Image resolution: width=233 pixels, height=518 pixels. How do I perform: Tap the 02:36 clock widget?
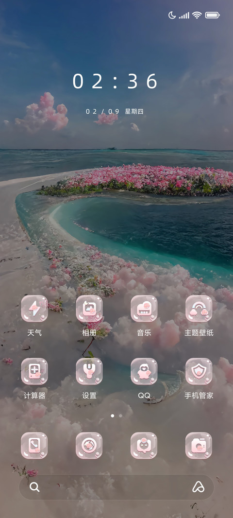pyautogui.click(x=115, y=81)
